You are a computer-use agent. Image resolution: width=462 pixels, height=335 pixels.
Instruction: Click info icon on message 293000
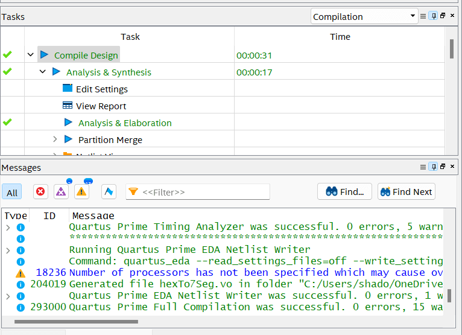pos(21,308)
